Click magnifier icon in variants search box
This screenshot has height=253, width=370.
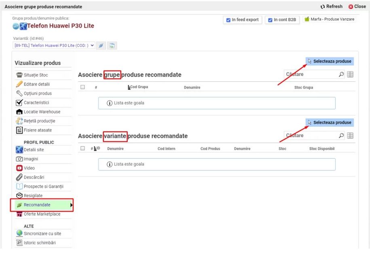pos(341,136)
